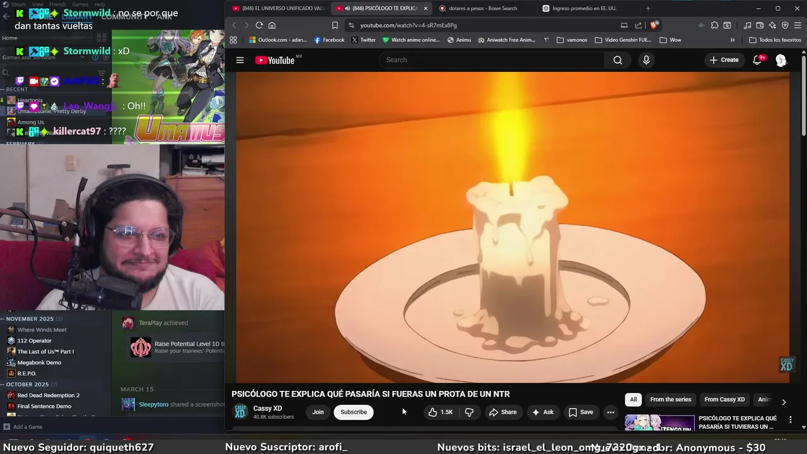
Task: Click the Join channel membership button
Action: 318,412
